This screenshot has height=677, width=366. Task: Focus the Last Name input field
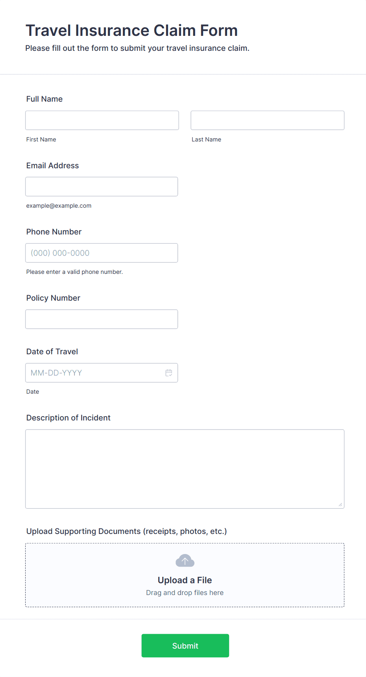pos(268,120)
